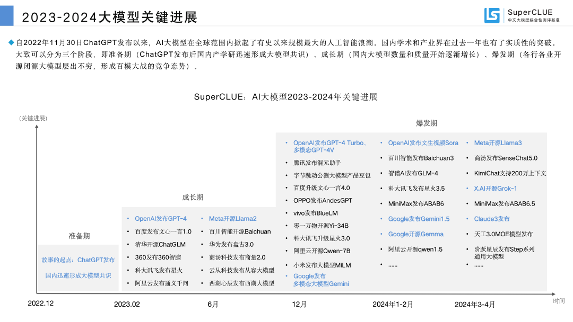Click 百度升级文心一言4.0 entry

(x=322, y=188)
